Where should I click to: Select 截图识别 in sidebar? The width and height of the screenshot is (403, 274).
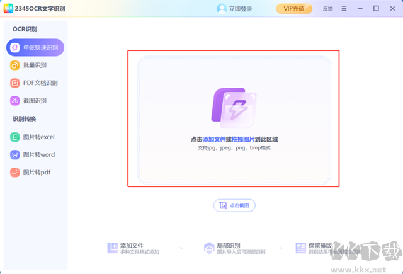[x=35, y=101]
